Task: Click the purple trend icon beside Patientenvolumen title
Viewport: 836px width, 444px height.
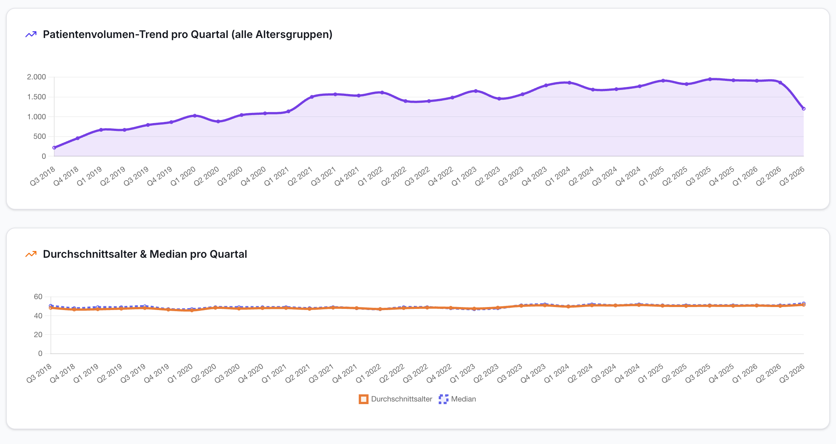Action: [x=31, y=34]
